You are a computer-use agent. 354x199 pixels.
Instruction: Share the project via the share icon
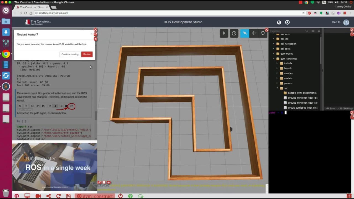click(x=48, y=196)
